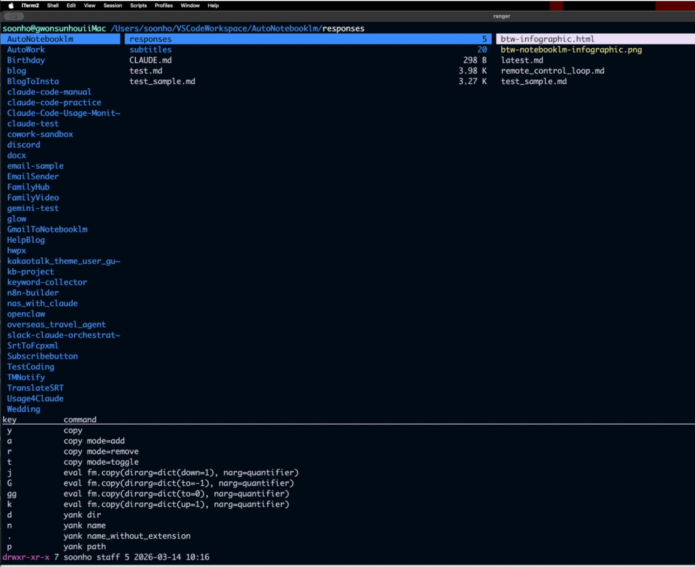The height and width of the screenshot is (567, 695).
Task: Select the highlighted responses folder row
Action: (x=308, y=39)
